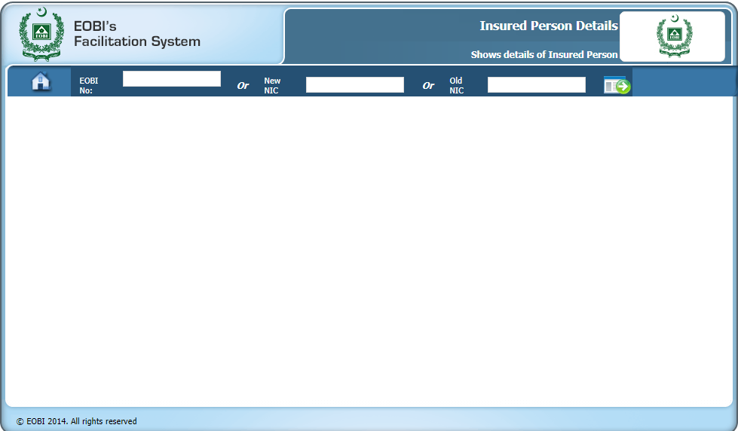Click 'Shows details of Insured Person' subtitle

tap(544, 54)
